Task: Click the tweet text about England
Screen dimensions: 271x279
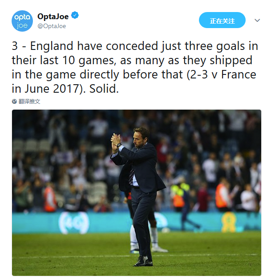Action: click(x=135, y=67)
